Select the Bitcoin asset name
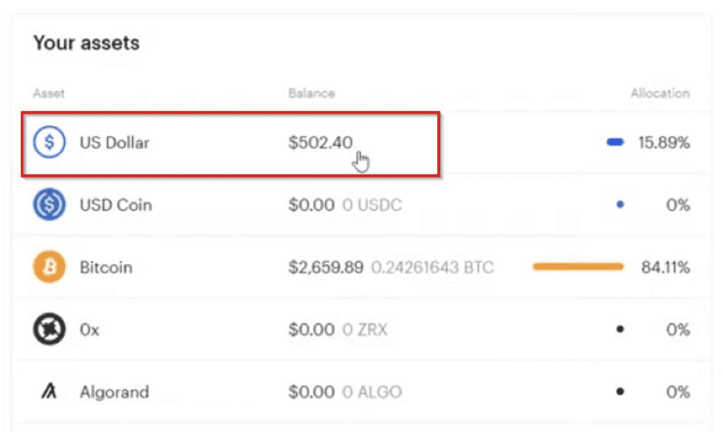This screenshot has width=723, height=432. 106,267
